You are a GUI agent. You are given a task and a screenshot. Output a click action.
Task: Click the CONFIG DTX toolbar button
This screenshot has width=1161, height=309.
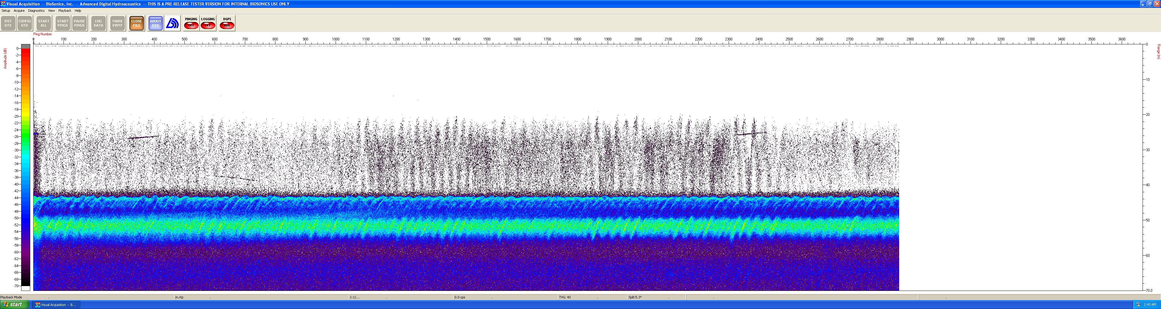(25, 24)
